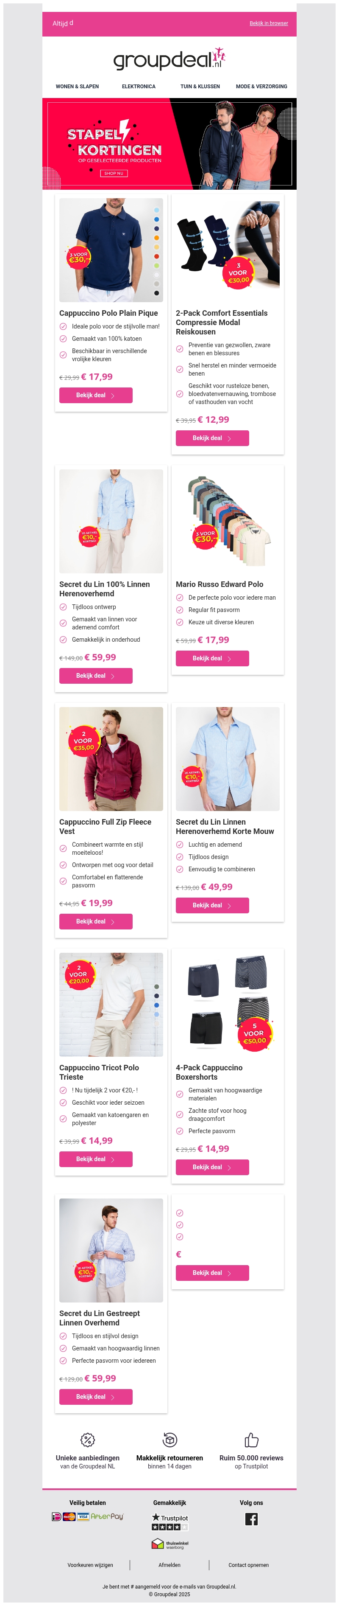The height and width of the screenshot is (1614, 339).
Task: Click Voorkeuren wijzigen link in footer
Action: click(90, 1564)
